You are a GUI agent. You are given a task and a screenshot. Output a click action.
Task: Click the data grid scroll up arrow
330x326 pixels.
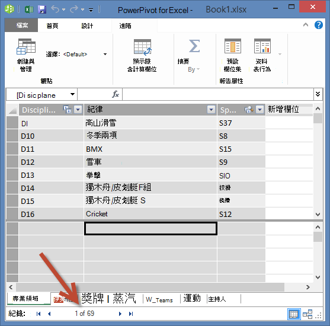coord(318,108)
